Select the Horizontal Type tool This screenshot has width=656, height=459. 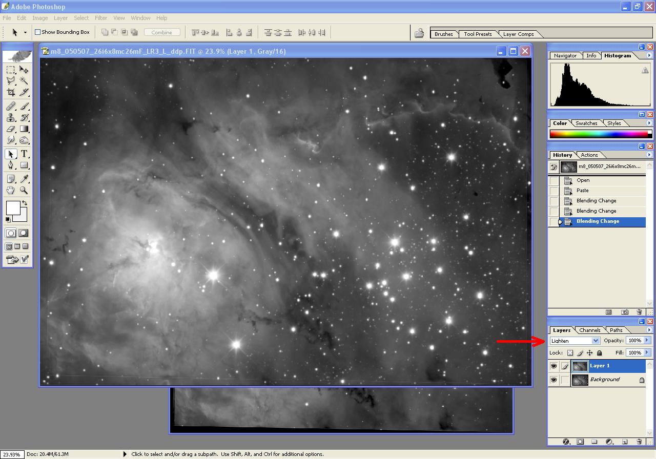tap(24, 154)
